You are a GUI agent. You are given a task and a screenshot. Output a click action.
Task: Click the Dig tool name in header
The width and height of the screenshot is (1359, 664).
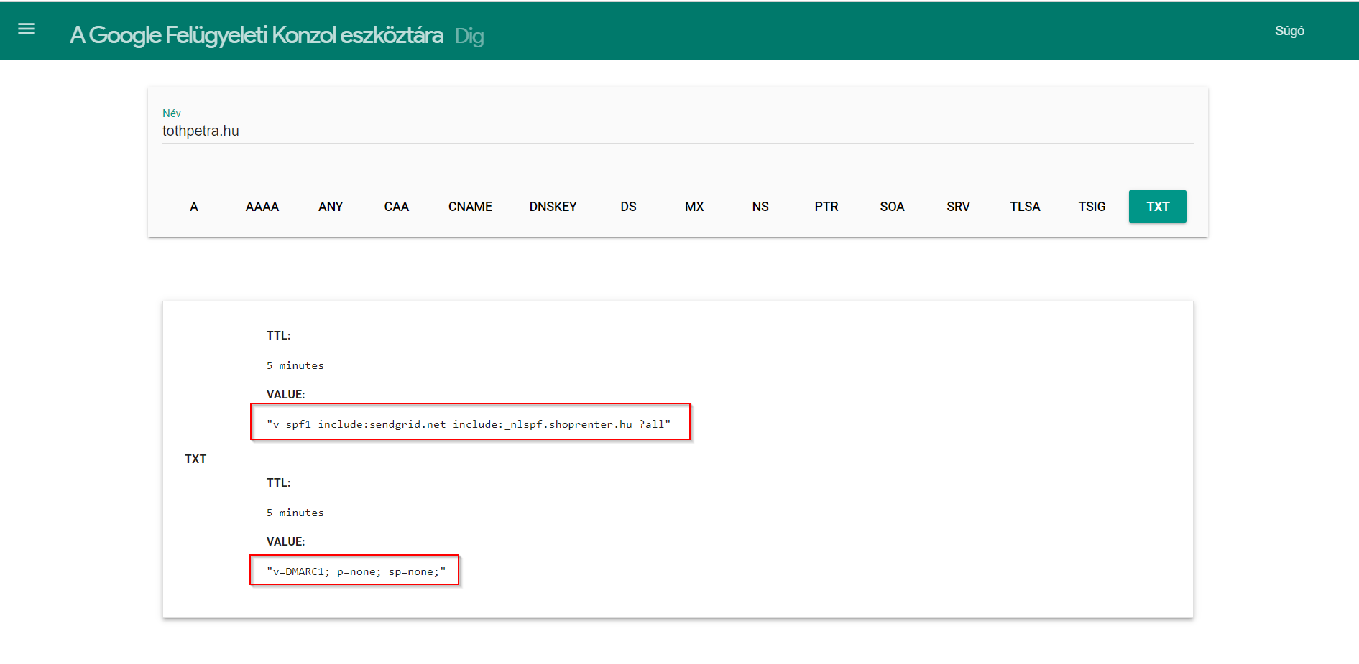469,36
